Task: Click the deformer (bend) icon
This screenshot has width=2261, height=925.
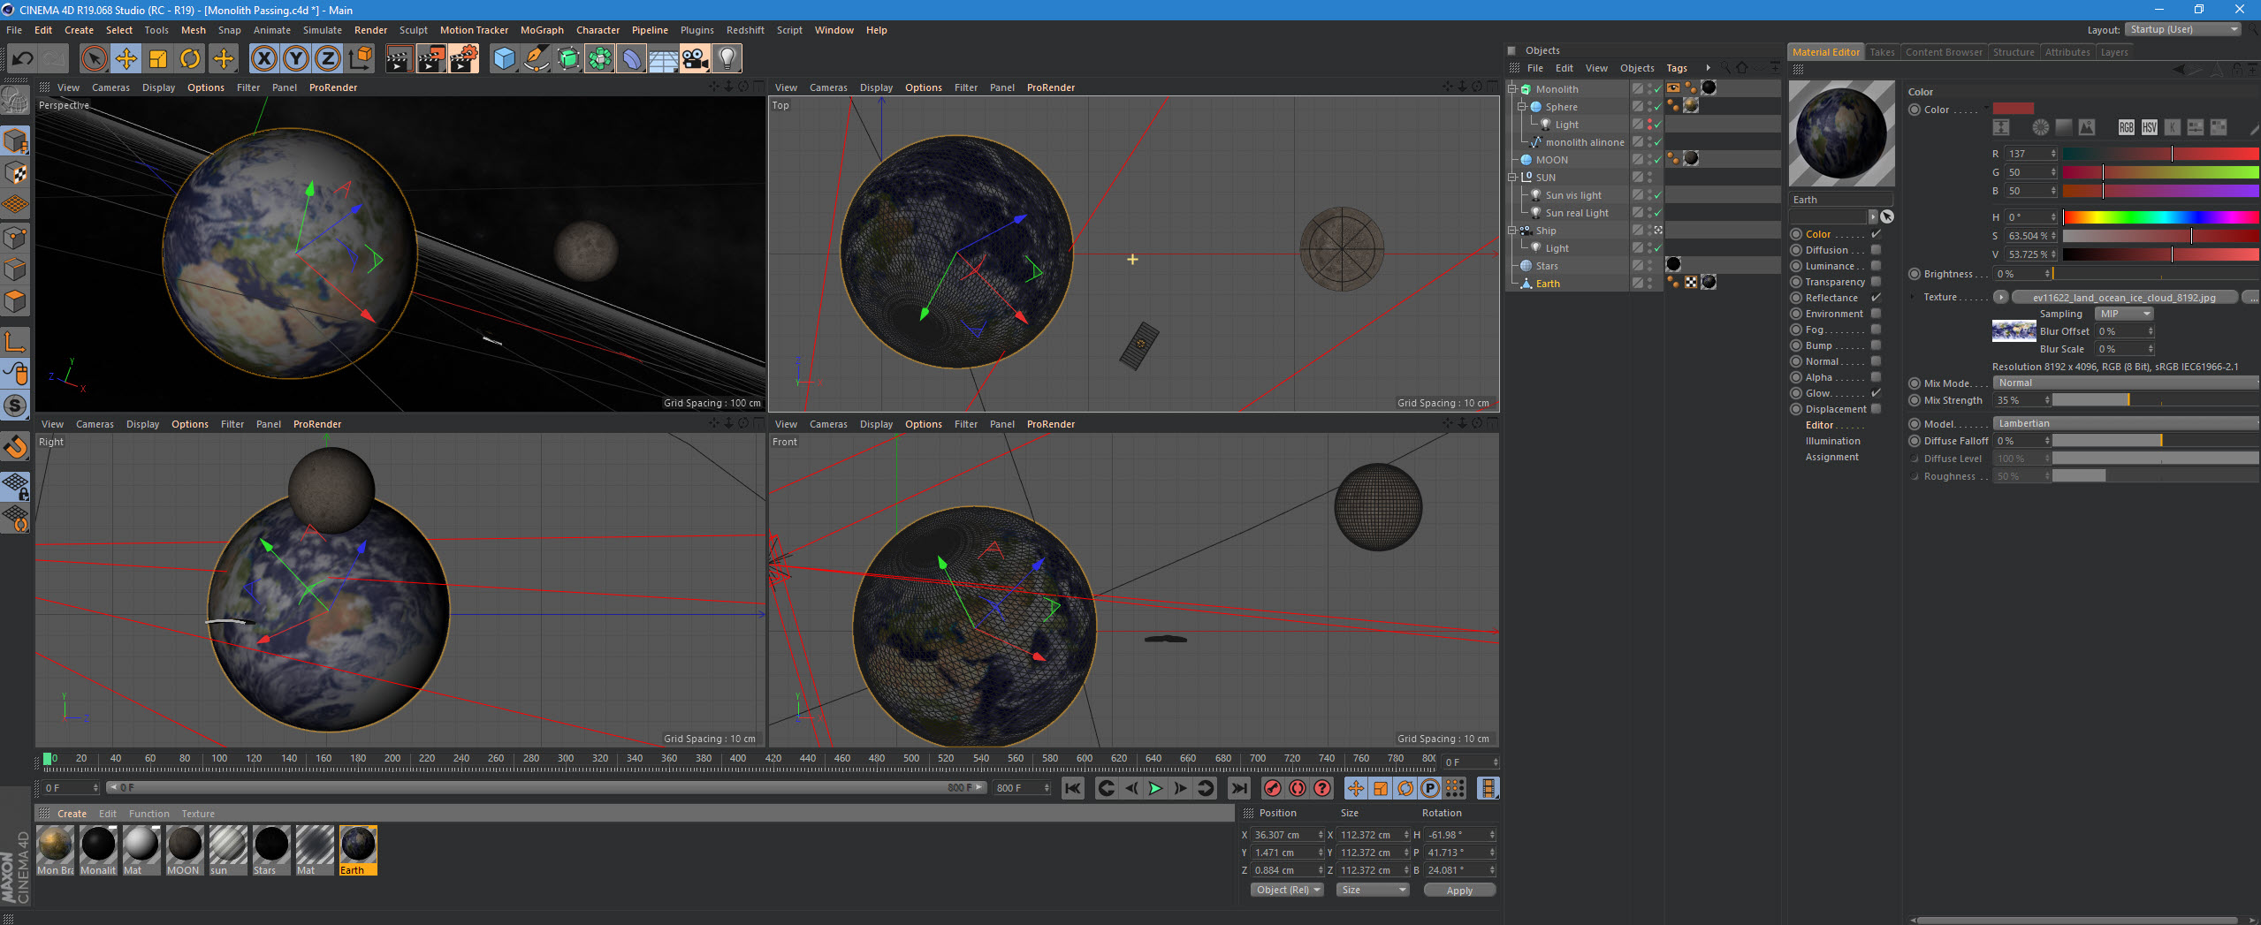Action: click(631, 59)
